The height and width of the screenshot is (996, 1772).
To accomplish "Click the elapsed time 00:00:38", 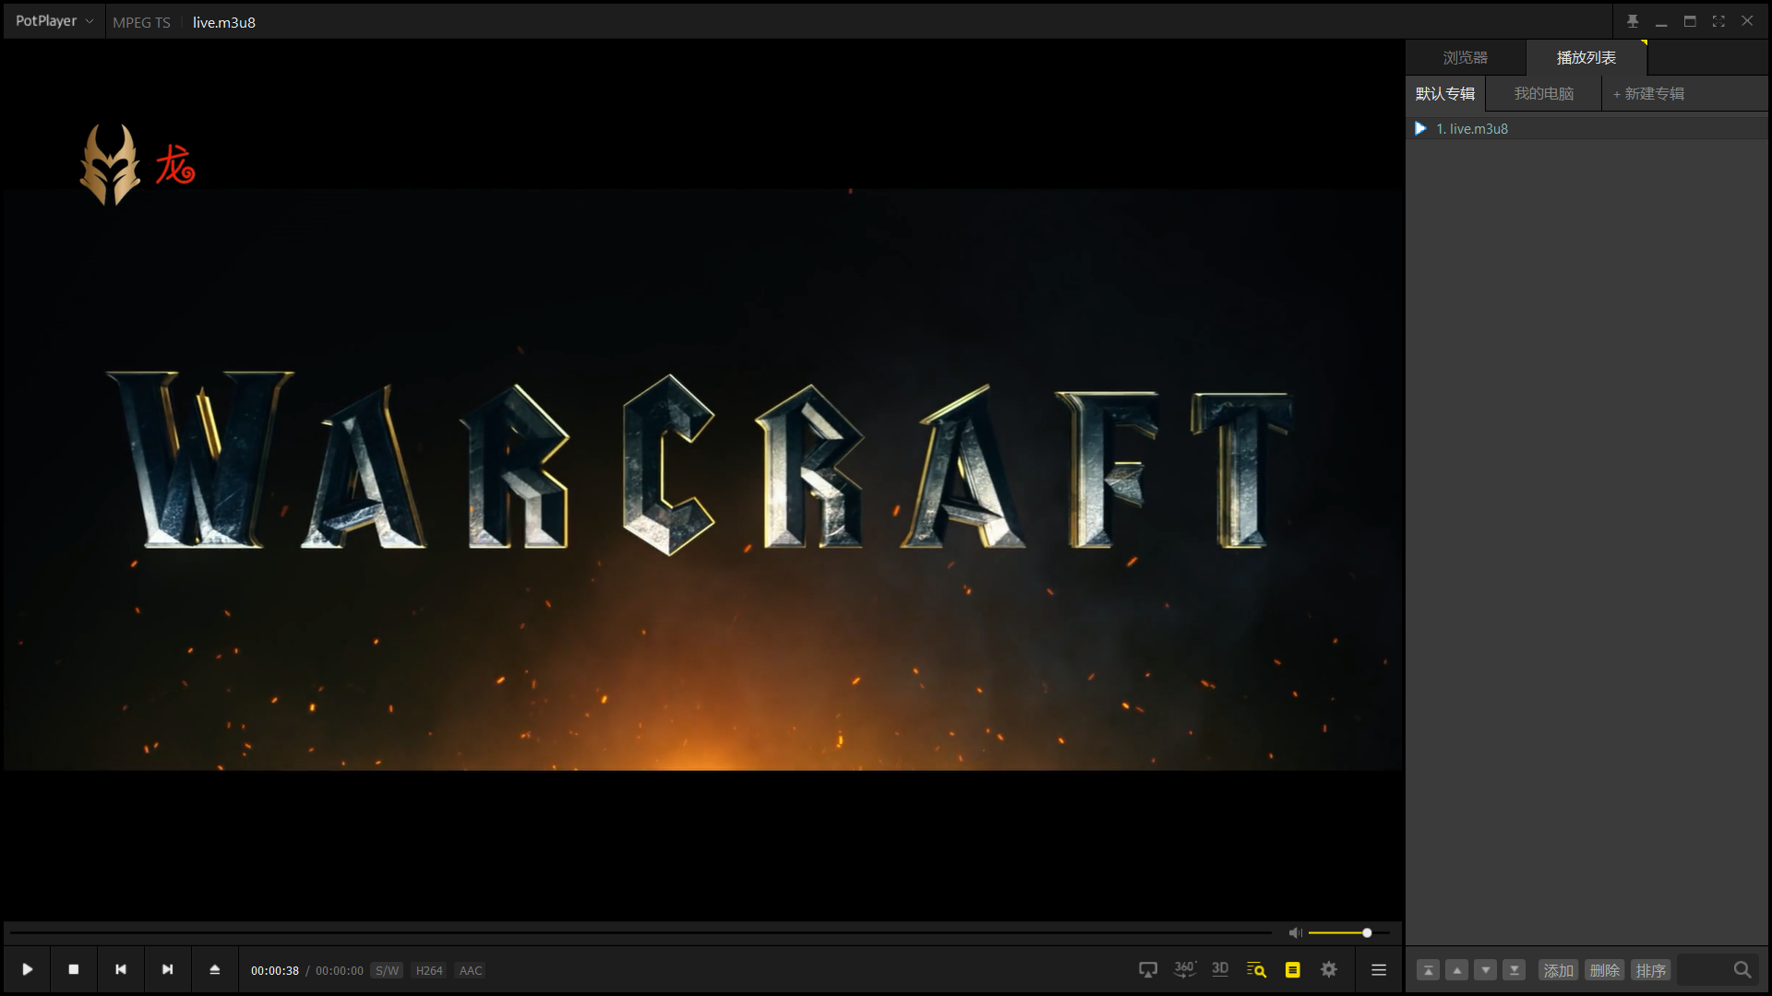I will tap(275, 970).
